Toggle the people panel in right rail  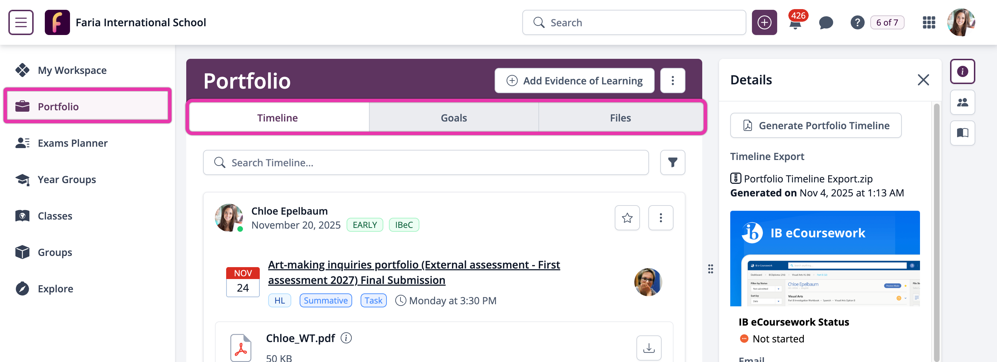click(962, 103)
